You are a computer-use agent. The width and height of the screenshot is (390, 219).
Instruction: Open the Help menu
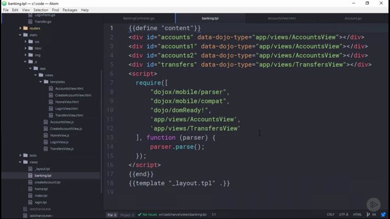coord(85,10)
